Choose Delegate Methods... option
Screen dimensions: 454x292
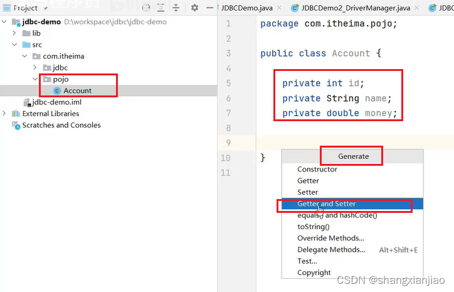pyautogui.click(x=352, y=250)
